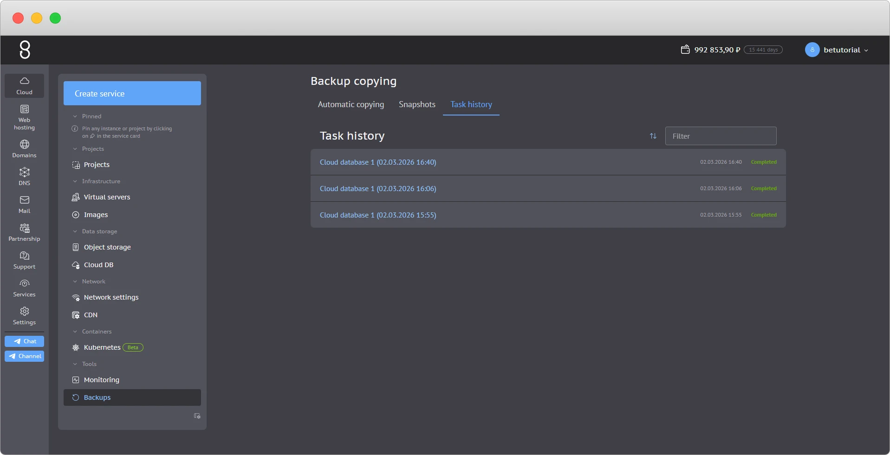Click the Network settings icon
The width and height of the screenshot is (890, 455).
pyautogui.click(x=76, y=297)
